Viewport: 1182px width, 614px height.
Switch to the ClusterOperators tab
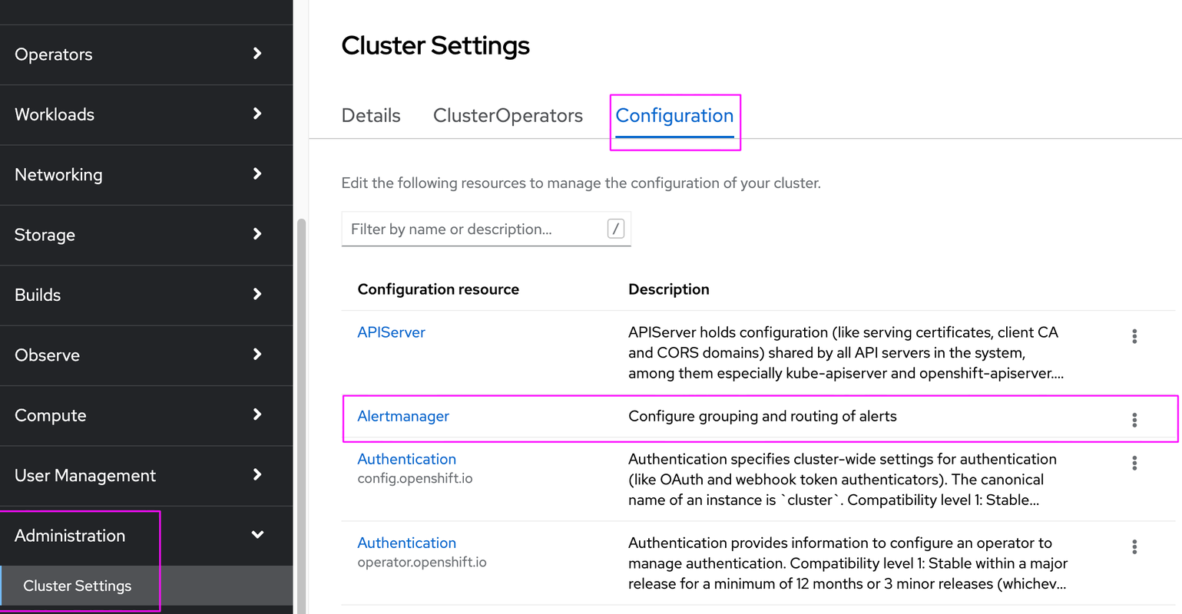508,116
